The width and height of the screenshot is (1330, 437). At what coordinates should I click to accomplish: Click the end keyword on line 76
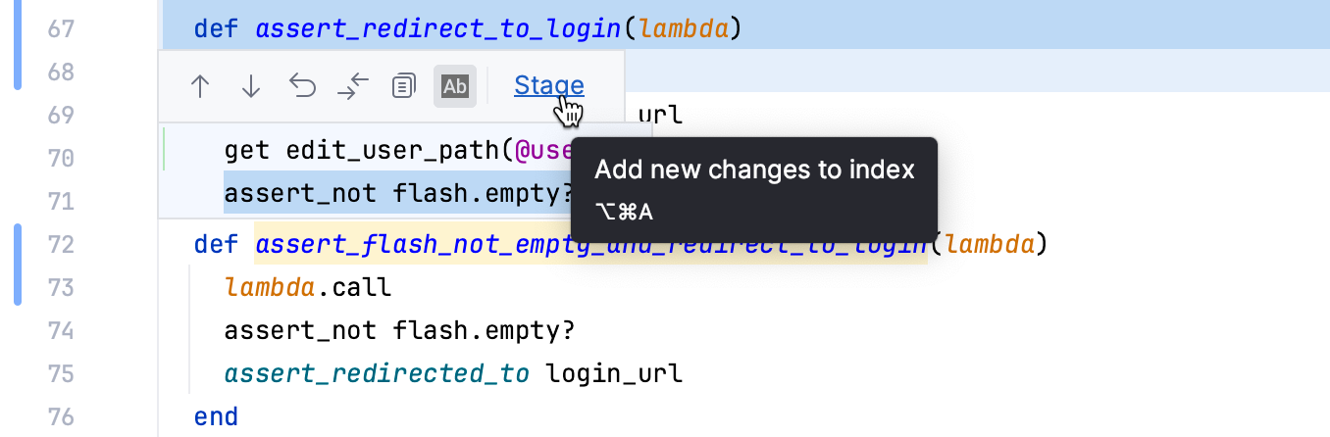pos(216,416)
